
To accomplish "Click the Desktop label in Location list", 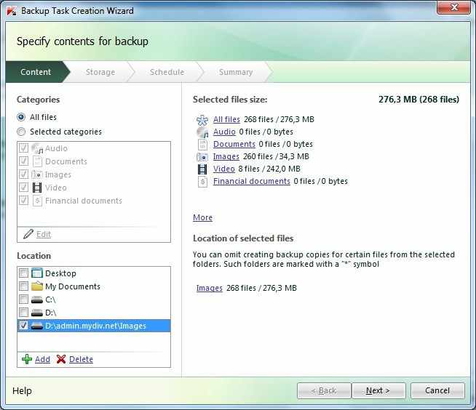I will [60, 273].
